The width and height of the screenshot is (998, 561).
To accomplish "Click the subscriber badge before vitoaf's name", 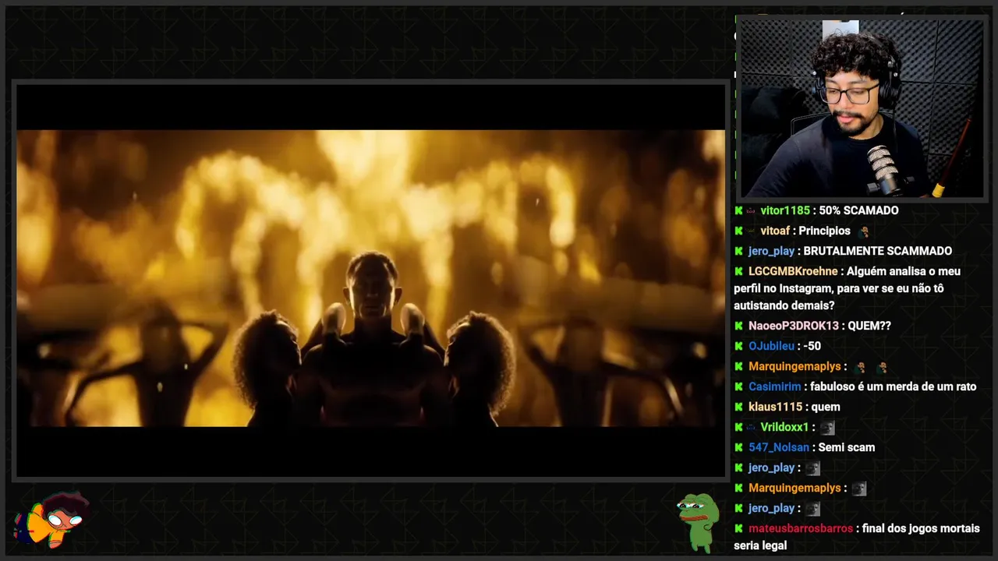I will click(x=752, y=231).
